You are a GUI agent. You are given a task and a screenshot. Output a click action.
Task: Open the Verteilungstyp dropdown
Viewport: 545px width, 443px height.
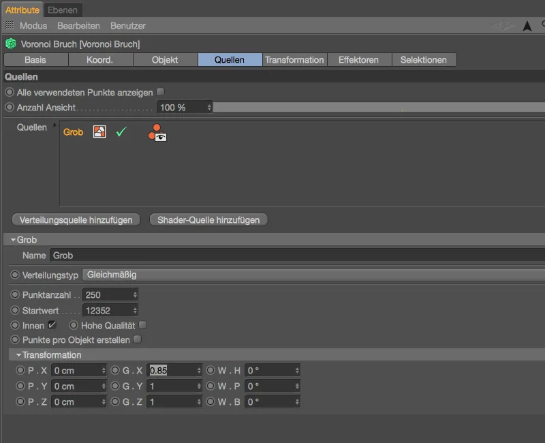coord(313,275)
